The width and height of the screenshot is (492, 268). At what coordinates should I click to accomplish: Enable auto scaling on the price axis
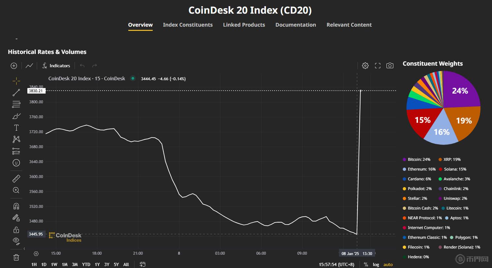pyautogui.click(x=388, y=264)
